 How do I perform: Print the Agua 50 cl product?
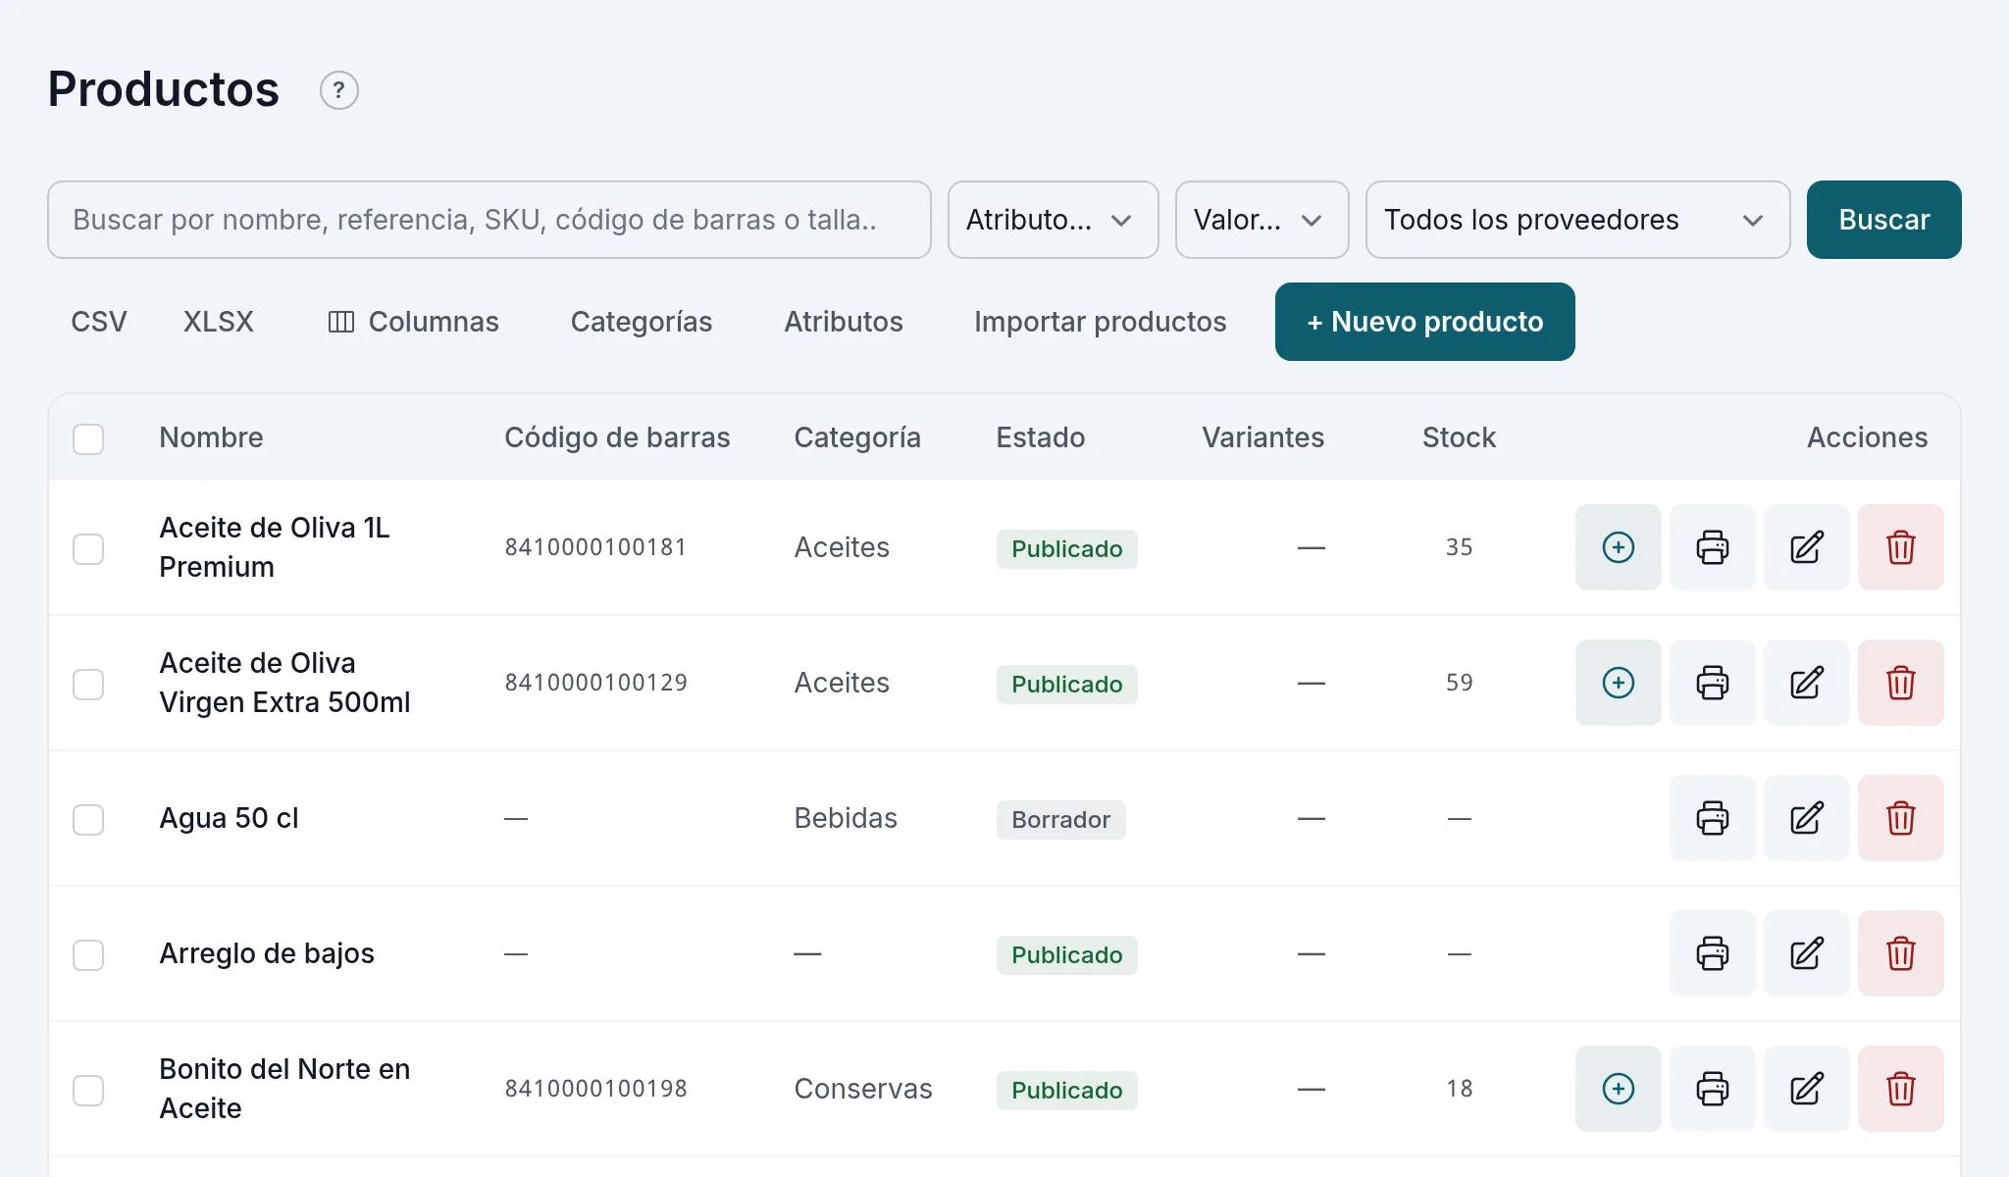point(1712,818)
